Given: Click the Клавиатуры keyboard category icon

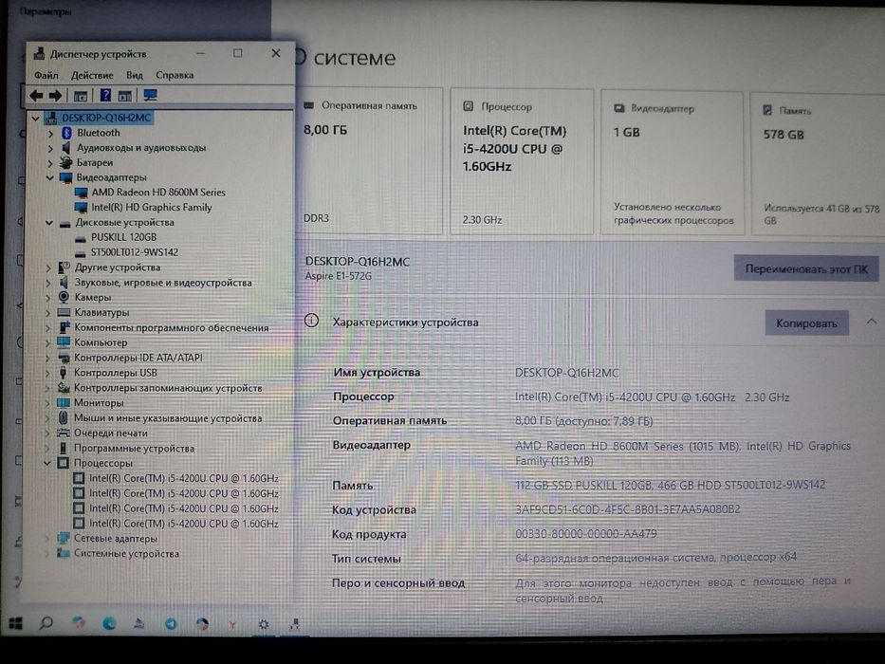Looking at the screenshot, I should coord(64,312).
